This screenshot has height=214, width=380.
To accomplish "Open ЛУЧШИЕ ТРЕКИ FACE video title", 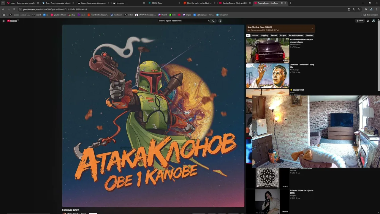I will point(302,192).
